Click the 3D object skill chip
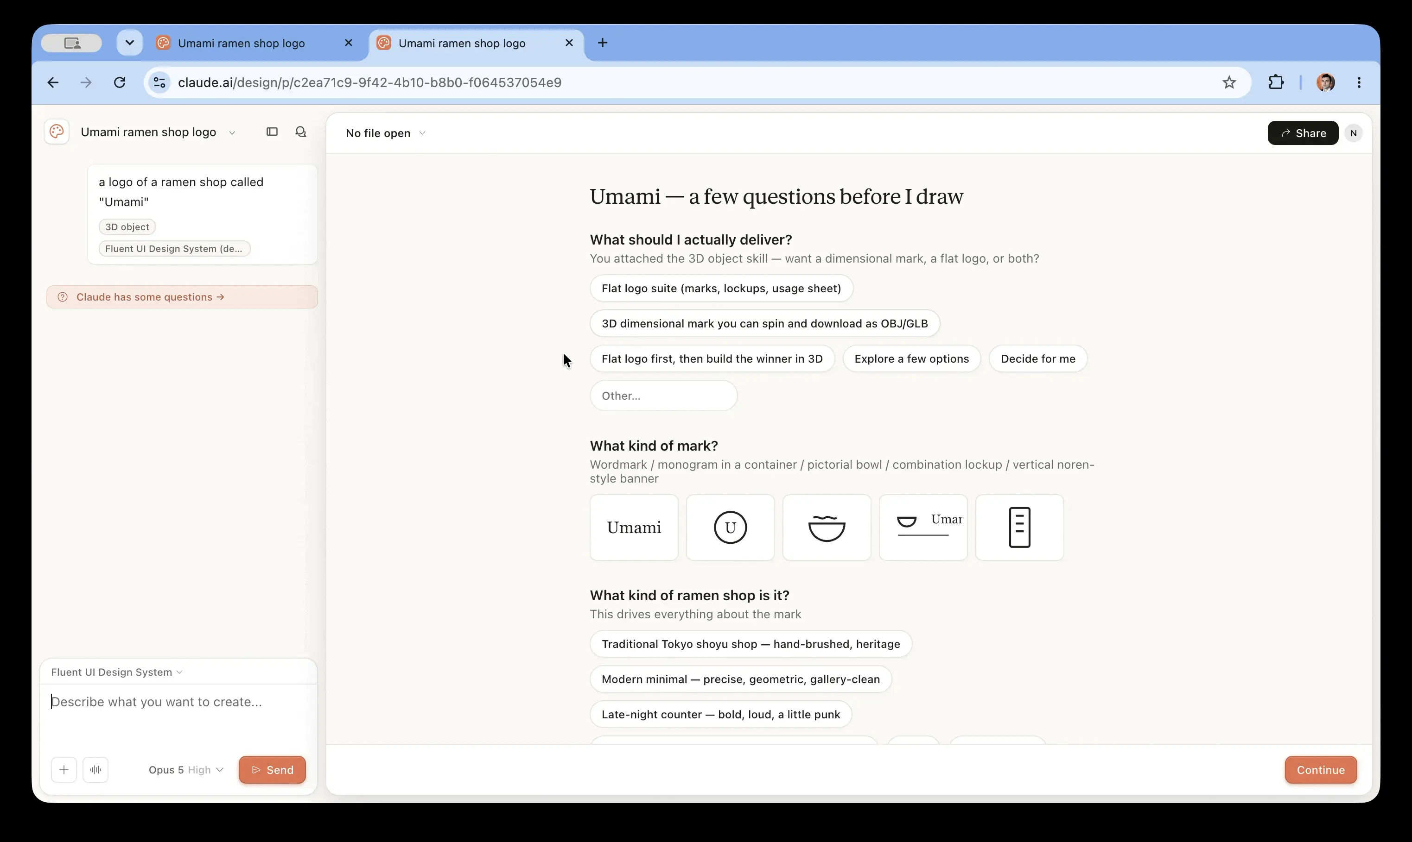This screenshot has width=1412, height=842. tap(127, 227)
